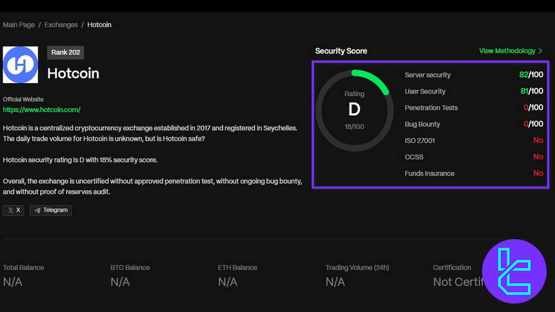The height and width of the screenshot is (312, 555).
Task: Select the 82/100 server security score
Action: click(531, 75)
